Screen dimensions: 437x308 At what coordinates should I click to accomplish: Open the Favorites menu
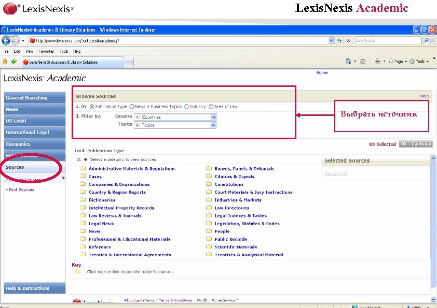(46, 51)
